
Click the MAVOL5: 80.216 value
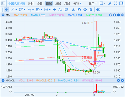coord(45,80)
